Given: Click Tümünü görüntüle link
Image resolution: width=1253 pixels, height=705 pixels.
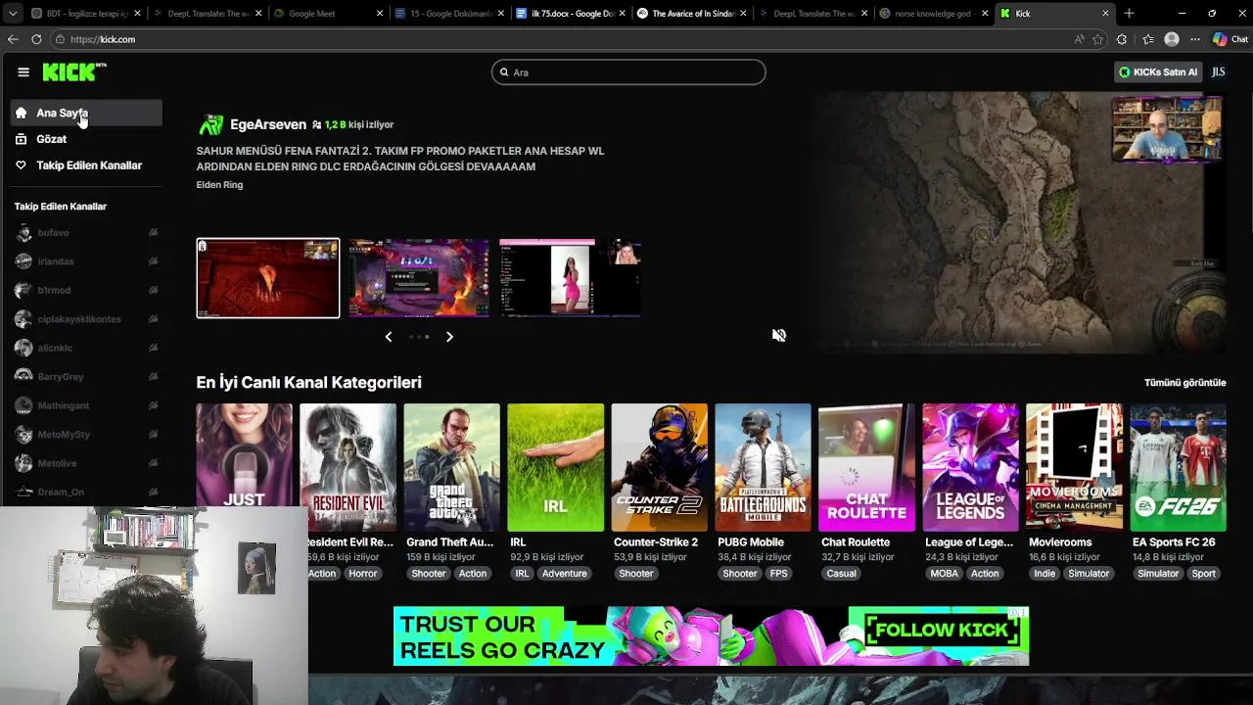Looking at the screenshot, I should click(1184, 383).
